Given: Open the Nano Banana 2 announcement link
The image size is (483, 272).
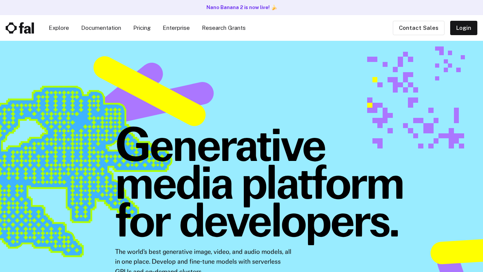Looking at the screenshot, I should click(238, 8).
